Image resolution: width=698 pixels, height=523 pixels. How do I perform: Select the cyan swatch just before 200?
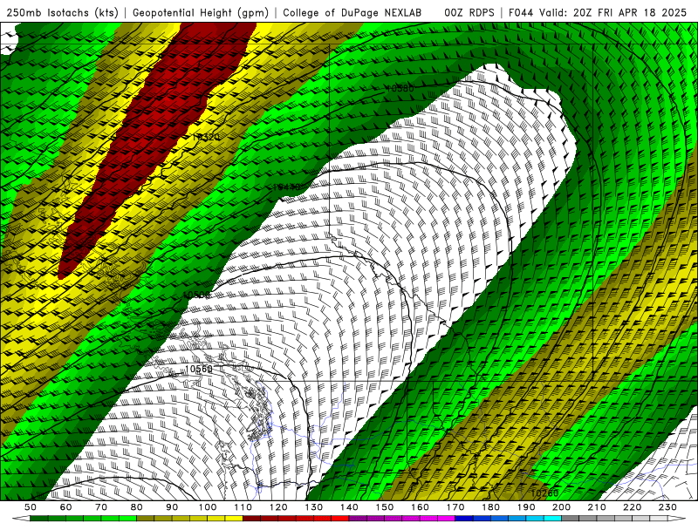tap(553, 519)
